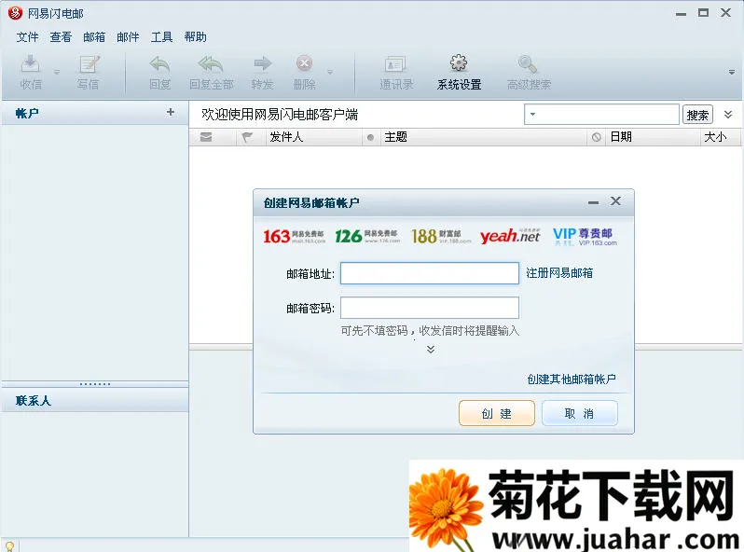Image resolution: width=744 pixels, height=552 pixels.
Task: Open the 文件 (File) menu
Action: coord(27,37)
